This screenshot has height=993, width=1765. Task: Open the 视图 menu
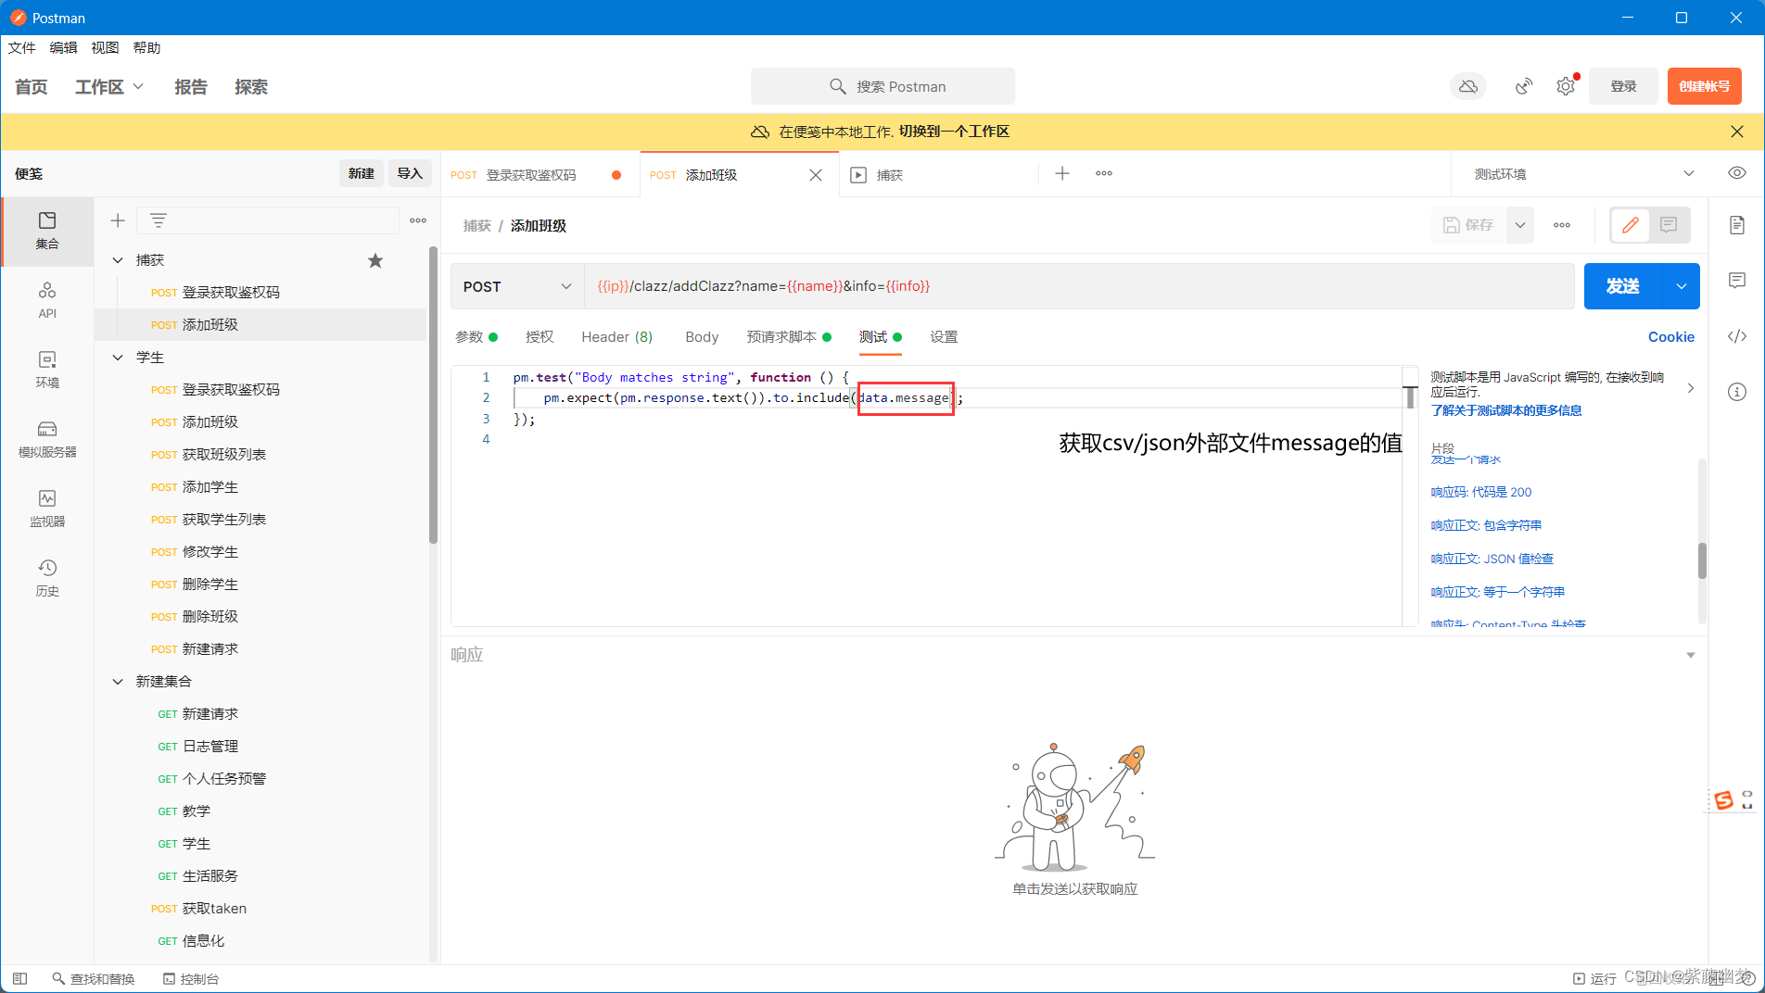[104, 47]
